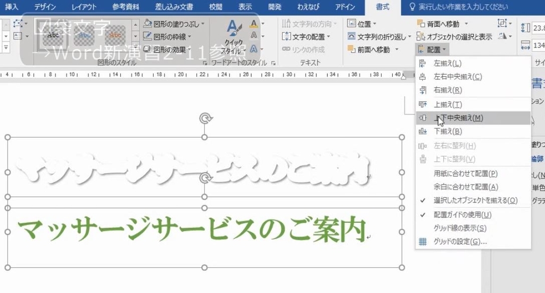This screenshot has height=293, width=545.
Task: Switch to the デザイン tab
Action: tap(45, 7)
